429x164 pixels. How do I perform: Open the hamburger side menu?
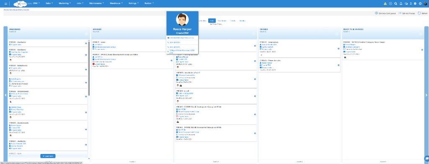[6, 3]
